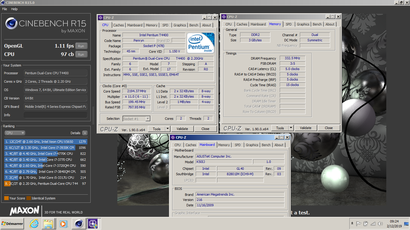Screen dimensions: 410x230
Task: Open Windows Explorer folder icon in taskbar
Action: coord(49,223)
